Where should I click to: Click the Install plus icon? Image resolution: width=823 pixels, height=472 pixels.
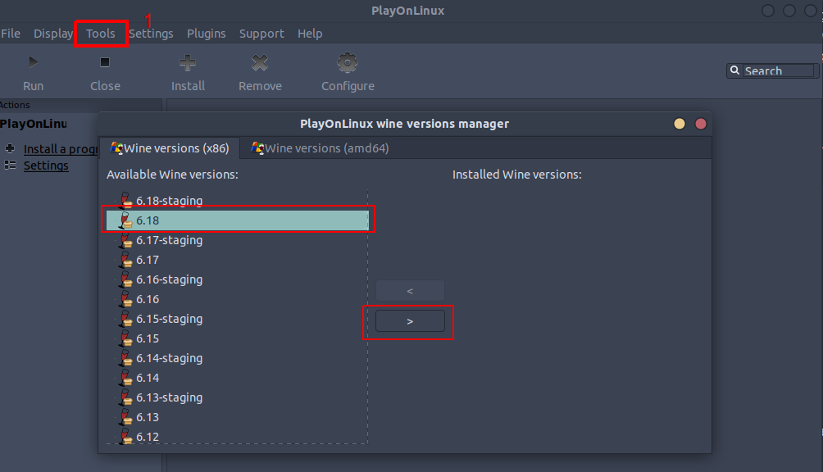point(188,62)
